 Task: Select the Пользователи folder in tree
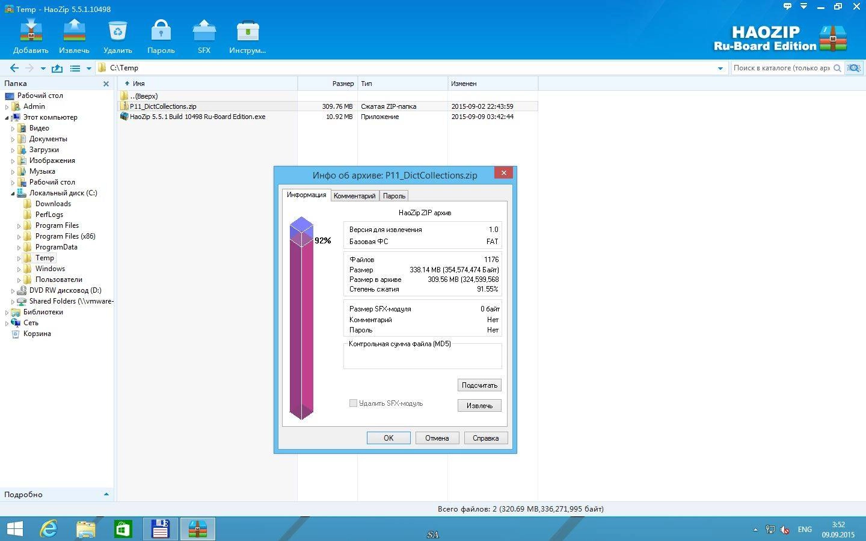click(58, 280)
